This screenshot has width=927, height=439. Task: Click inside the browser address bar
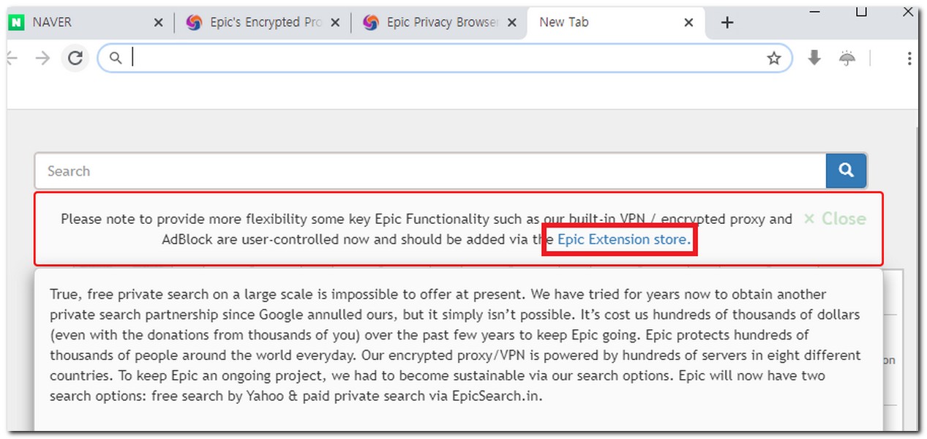[445, 58]
